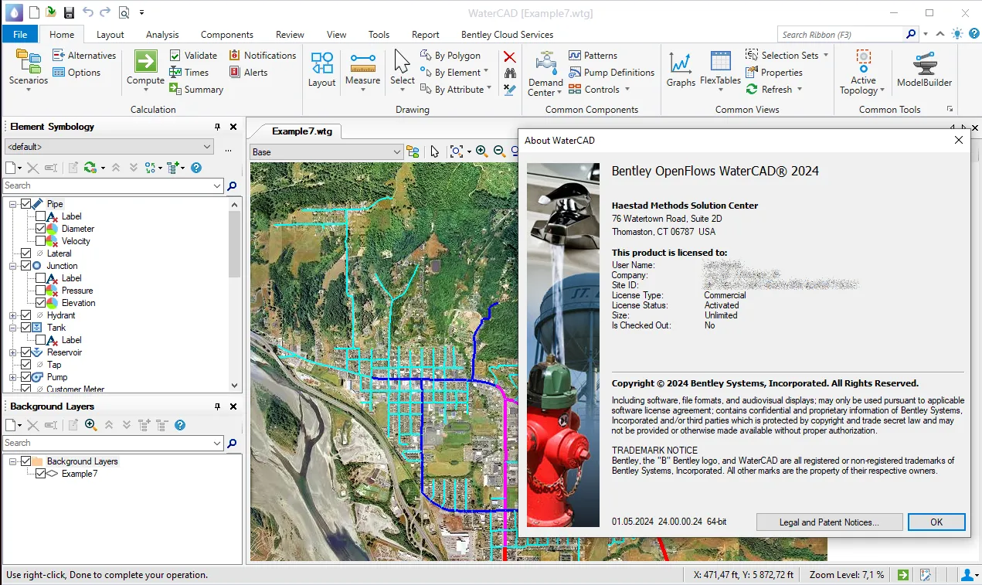Click Zoom In on the drawing toolbar
Viewport: 982px width, 585px height.
(x=482, y=151)
